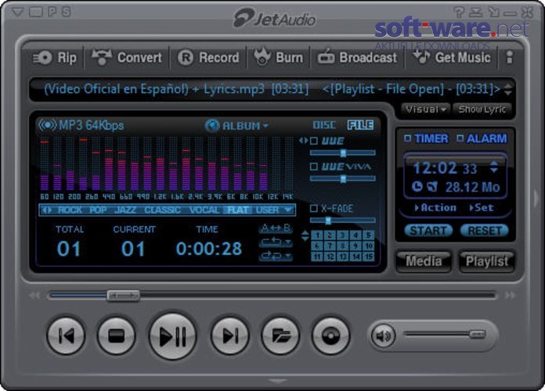Enable the X-FADE crossfade checkbox
This screenshot has height=391, width=545.
click(x=314, y=208)
